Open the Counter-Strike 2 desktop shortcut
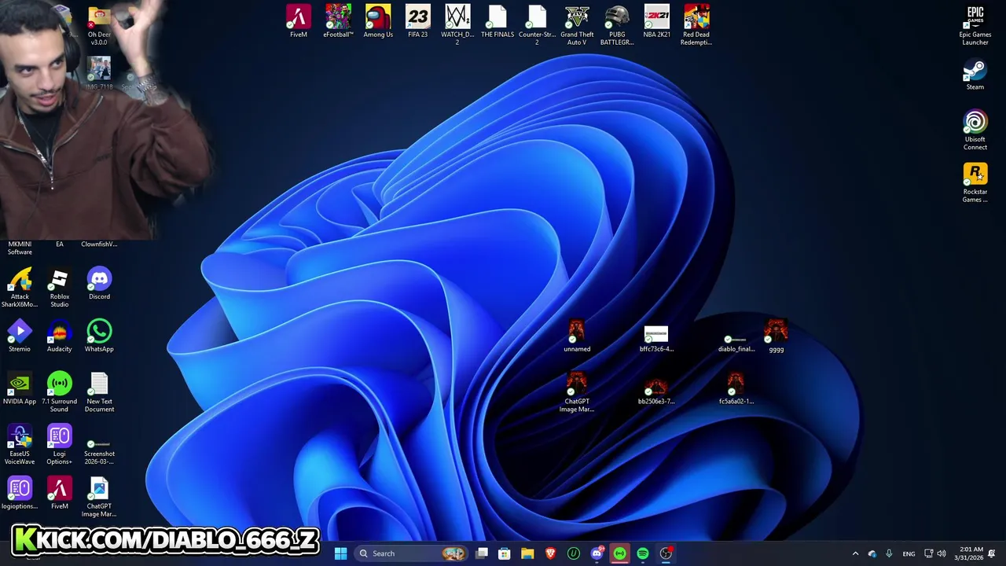Viewport: 1006px width, 566px height. pyautogui.click(x=537, y=24)
